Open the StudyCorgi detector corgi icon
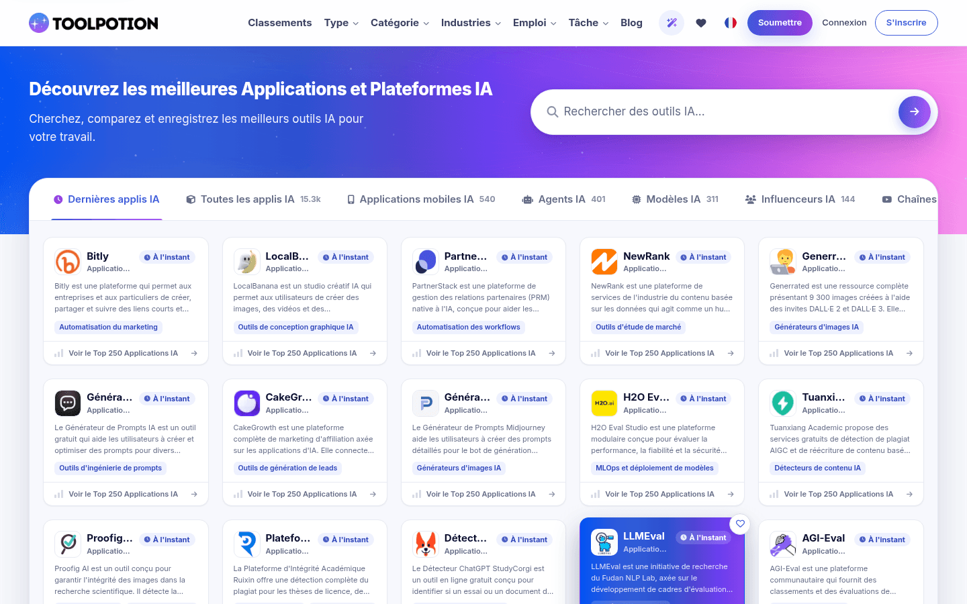The image size is (967, 604). (426, 544)
